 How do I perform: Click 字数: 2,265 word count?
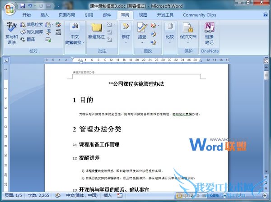(x=38, y=195)
